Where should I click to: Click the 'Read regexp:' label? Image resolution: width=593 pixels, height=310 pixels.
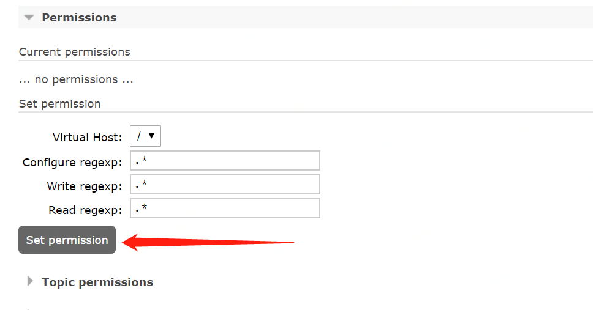[x=86, y=210]
